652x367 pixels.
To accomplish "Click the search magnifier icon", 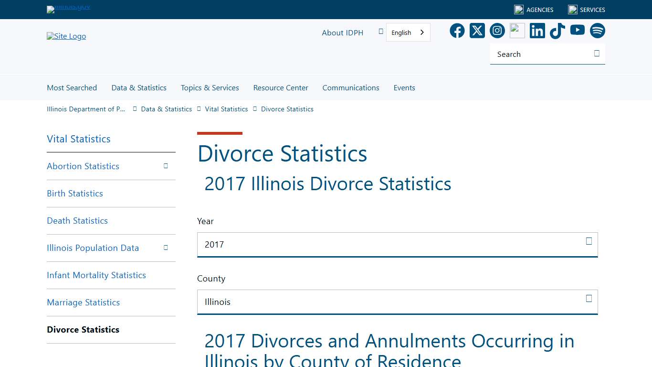I will tap(596, 54).
